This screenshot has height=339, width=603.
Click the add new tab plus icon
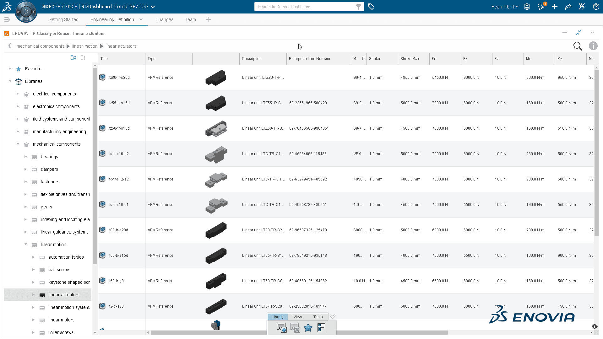coord(209,19)
